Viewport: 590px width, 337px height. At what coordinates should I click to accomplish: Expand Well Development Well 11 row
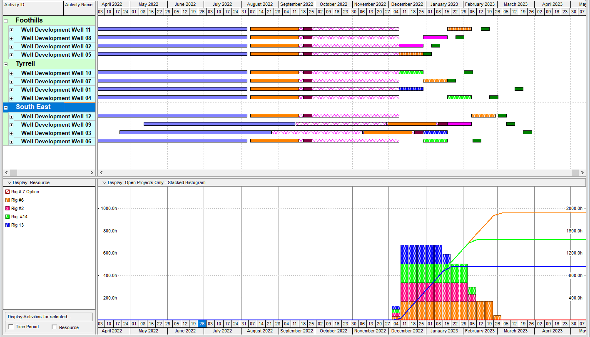(12, 30)
